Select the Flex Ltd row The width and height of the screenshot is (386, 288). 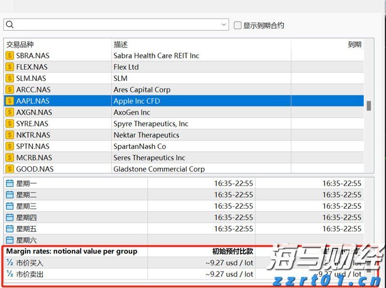point(145,67)
